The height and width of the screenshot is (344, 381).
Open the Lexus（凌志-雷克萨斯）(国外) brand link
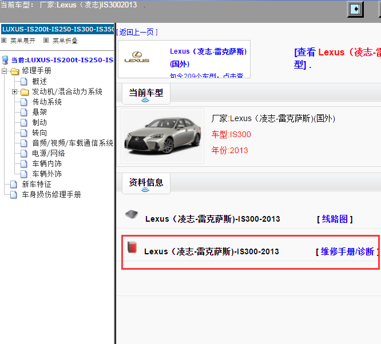208,58
